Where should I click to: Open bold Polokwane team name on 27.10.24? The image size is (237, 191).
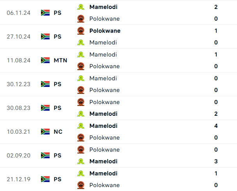click(x=105, y=31)
